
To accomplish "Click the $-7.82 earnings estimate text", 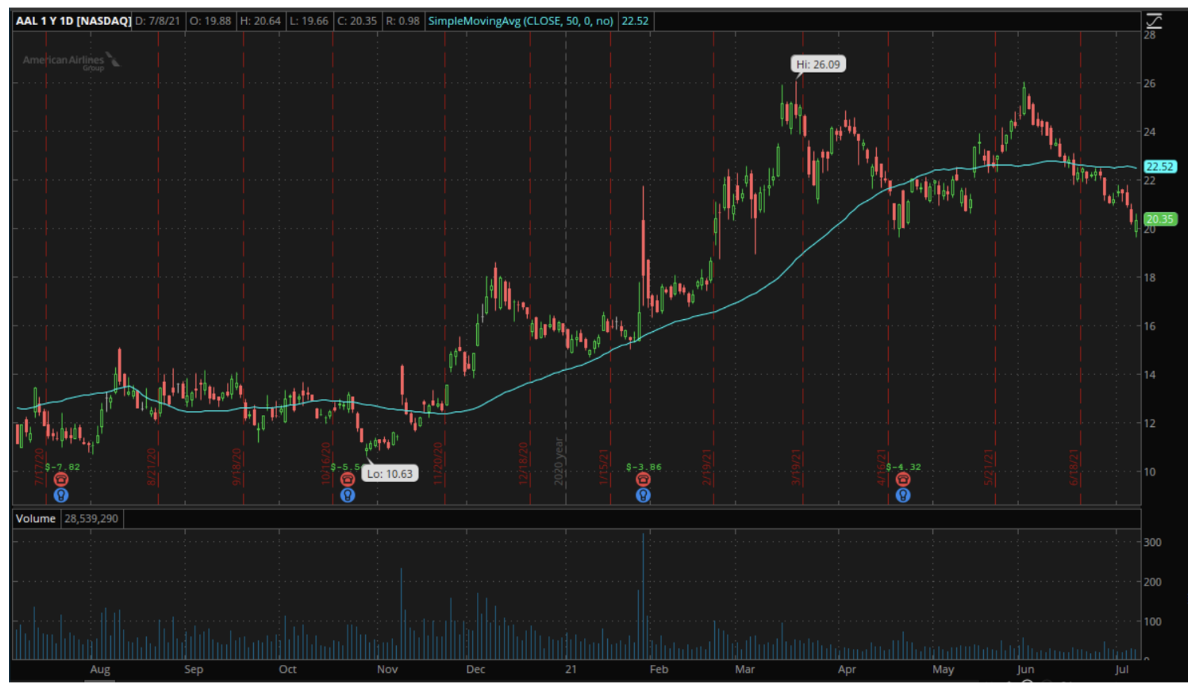I will point(63,467).
